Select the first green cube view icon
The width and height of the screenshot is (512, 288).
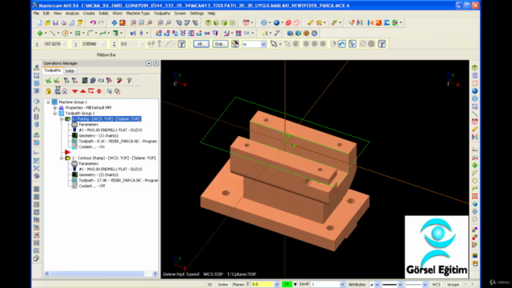[208, 22]
